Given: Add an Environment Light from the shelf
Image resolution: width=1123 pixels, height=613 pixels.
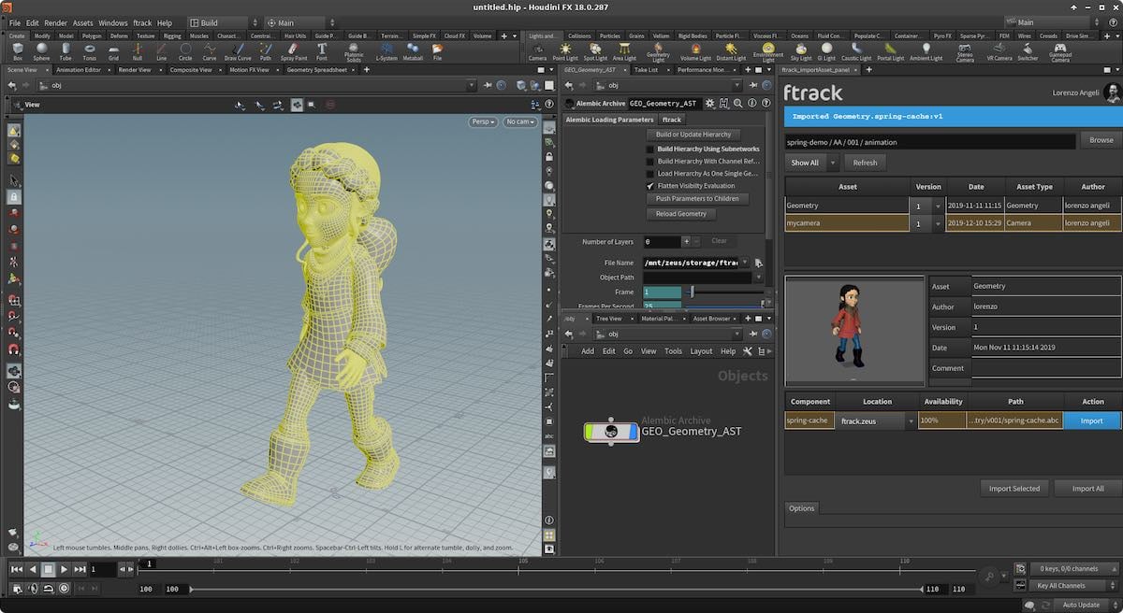Looking at the screenshot, I should point(768,52).
